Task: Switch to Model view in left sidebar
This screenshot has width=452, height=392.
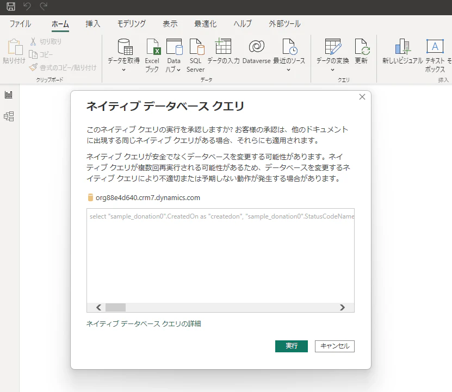Action: [9, 116]
